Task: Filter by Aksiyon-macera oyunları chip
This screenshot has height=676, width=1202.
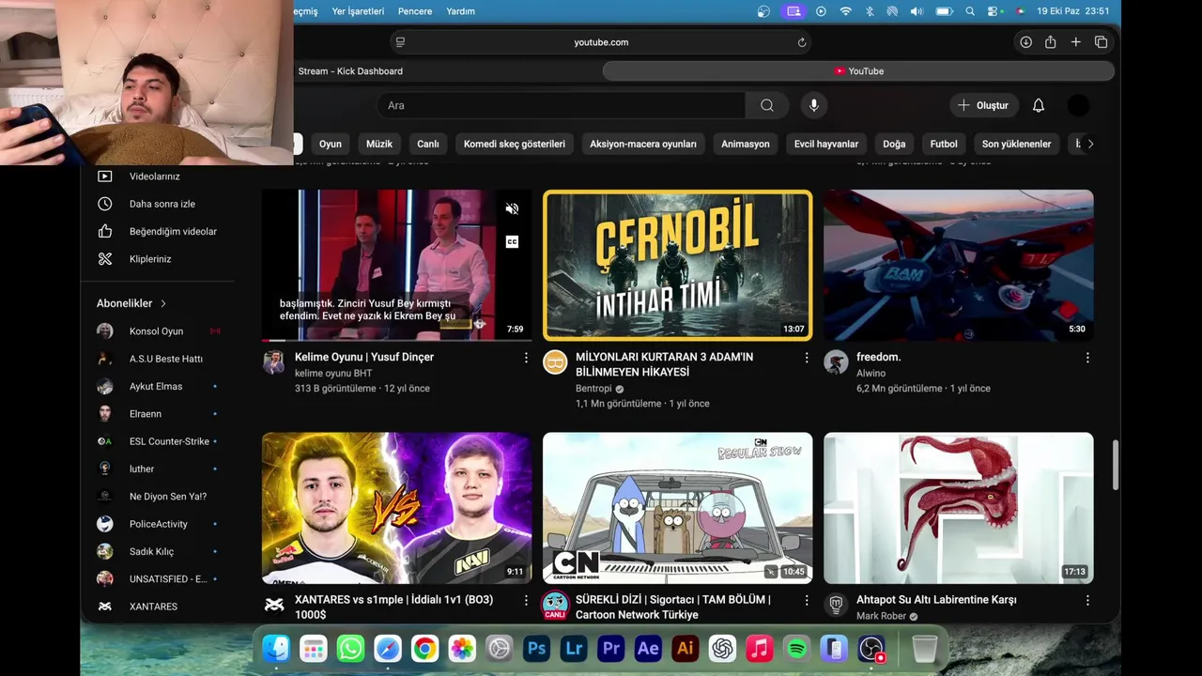Action: coord(643,144)
